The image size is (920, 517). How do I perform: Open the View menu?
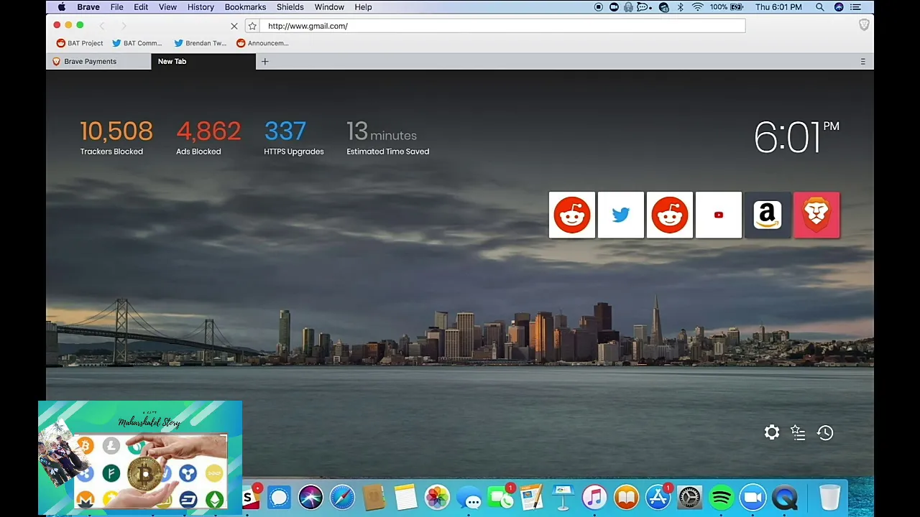tap(167, 7)
